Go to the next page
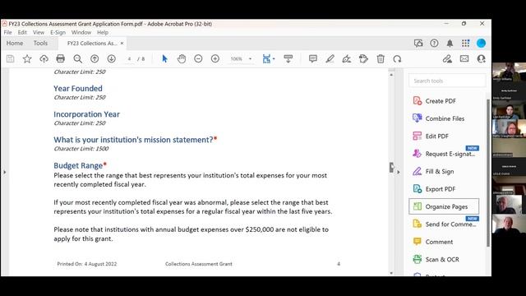This screenshot has width=526, height=296. (x=112, y=58)
